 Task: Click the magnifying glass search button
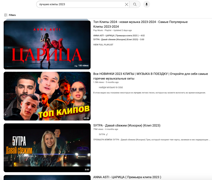(135, 4)
